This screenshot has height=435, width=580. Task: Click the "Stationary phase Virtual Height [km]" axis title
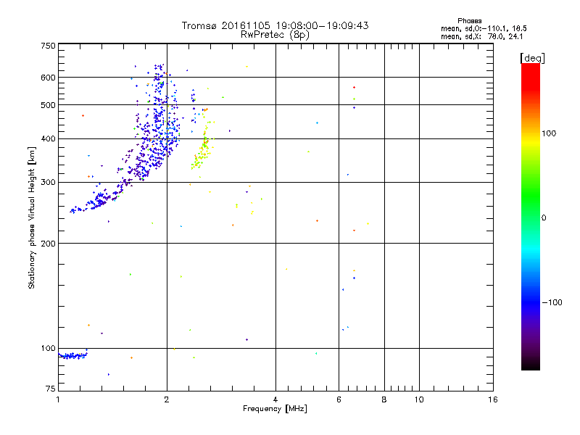[31, 217]
